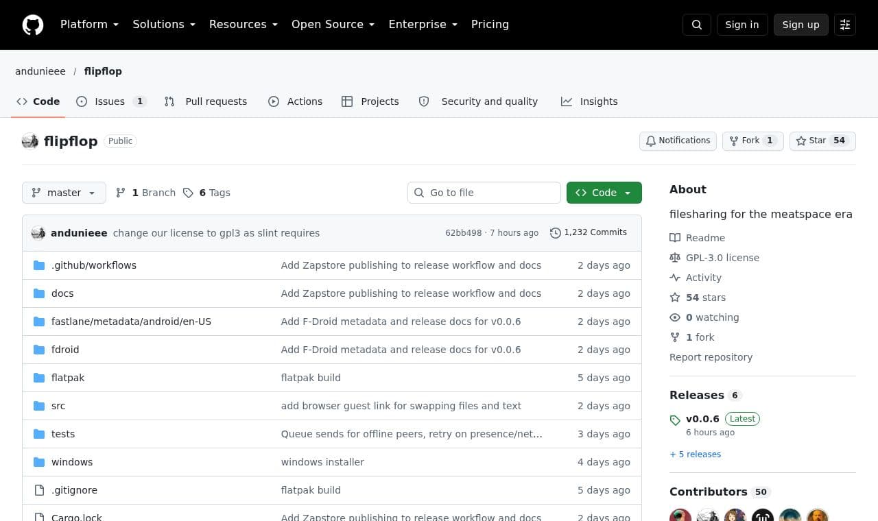The image size is (878, 521).
Task: View the 1,232 Commits history
Action: (589, 233)
